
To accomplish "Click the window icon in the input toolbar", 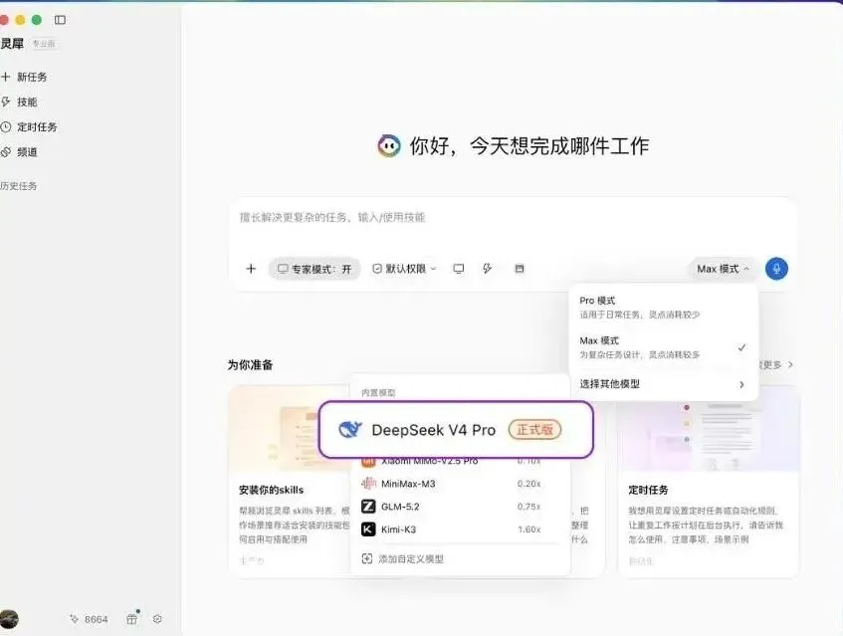I will click(x=520, y=269).
